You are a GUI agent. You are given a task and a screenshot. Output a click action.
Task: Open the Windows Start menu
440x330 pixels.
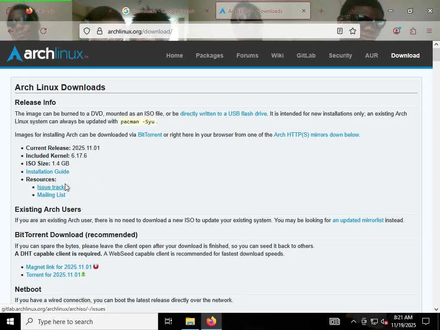point(10,321)
